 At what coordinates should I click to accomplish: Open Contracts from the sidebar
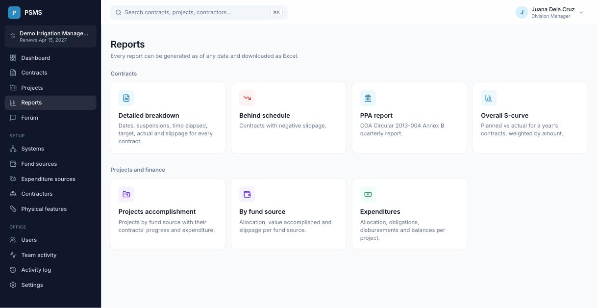click(x=50, y=73)
